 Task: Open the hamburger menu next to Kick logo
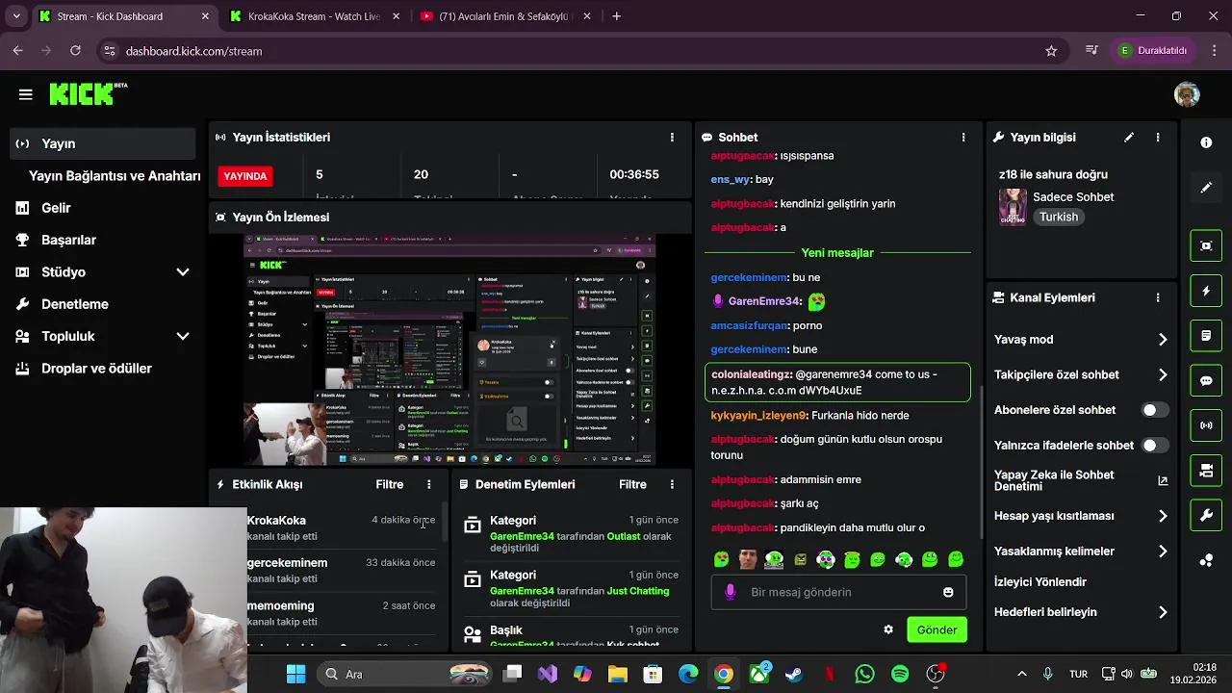click(x=26, y=94)
